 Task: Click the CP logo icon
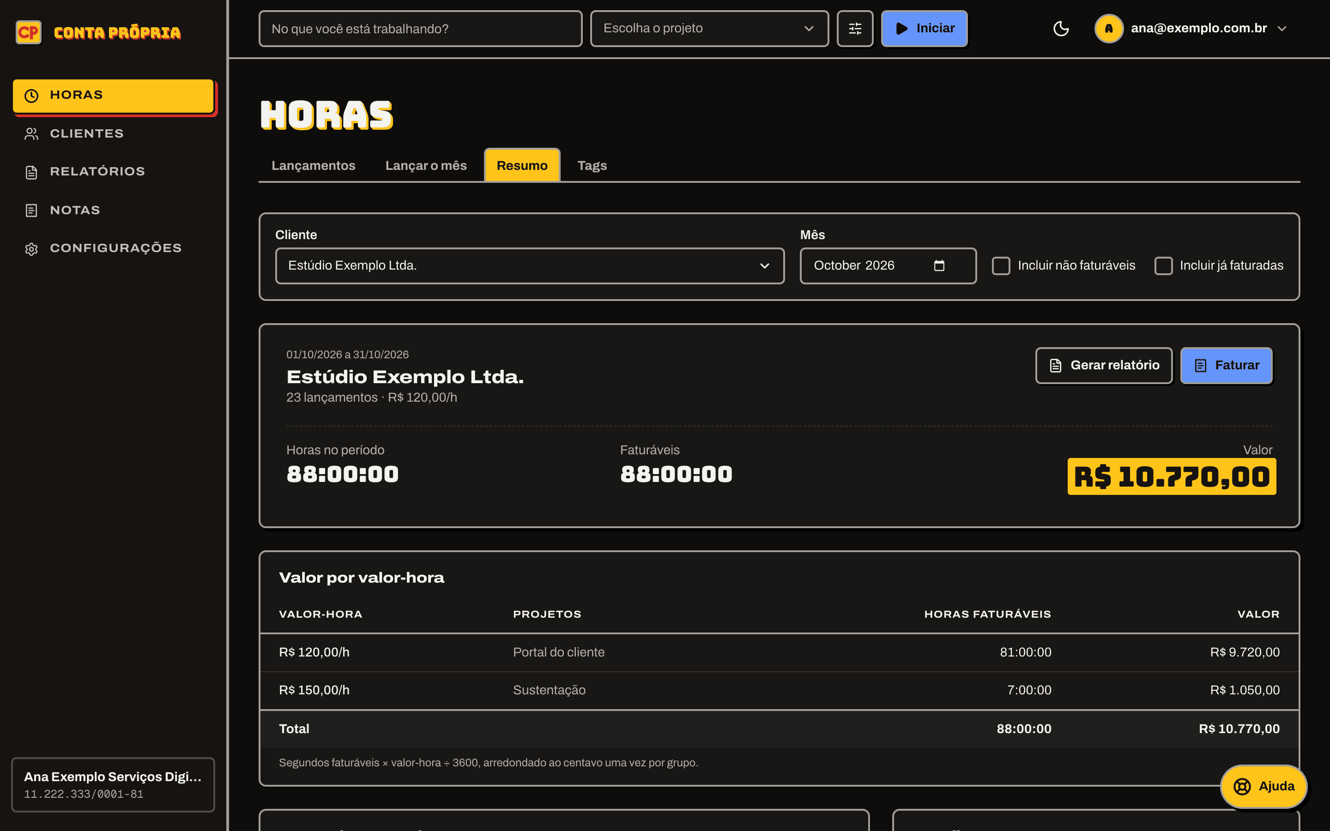(29, 32)
